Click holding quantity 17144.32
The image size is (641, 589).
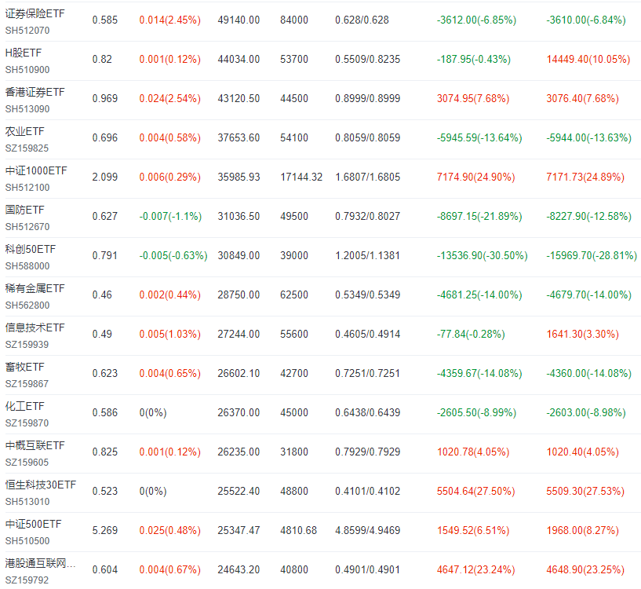(301, 177)
